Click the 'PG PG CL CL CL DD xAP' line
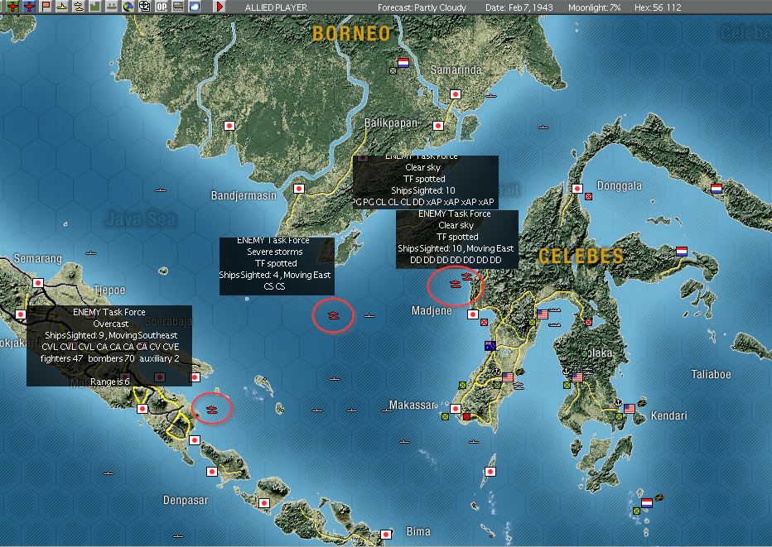Screen dimensions: 772x547 [423, 202]
